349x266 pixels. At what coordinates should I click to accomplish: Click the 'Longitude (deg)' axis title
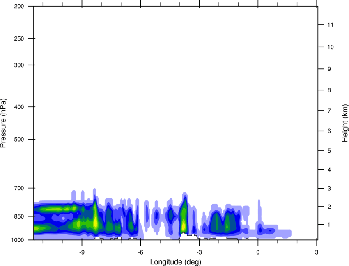coord(176,262)
